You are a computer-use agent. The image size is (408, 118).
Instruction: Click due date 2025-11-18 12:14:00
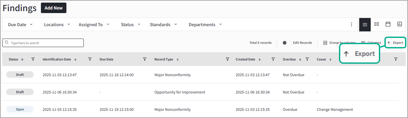click(116, 75)
